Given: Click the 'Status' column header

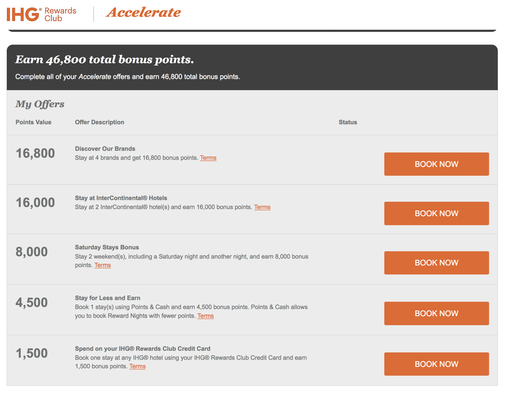Looking at the screenshot, I should [x=348, y=122].
